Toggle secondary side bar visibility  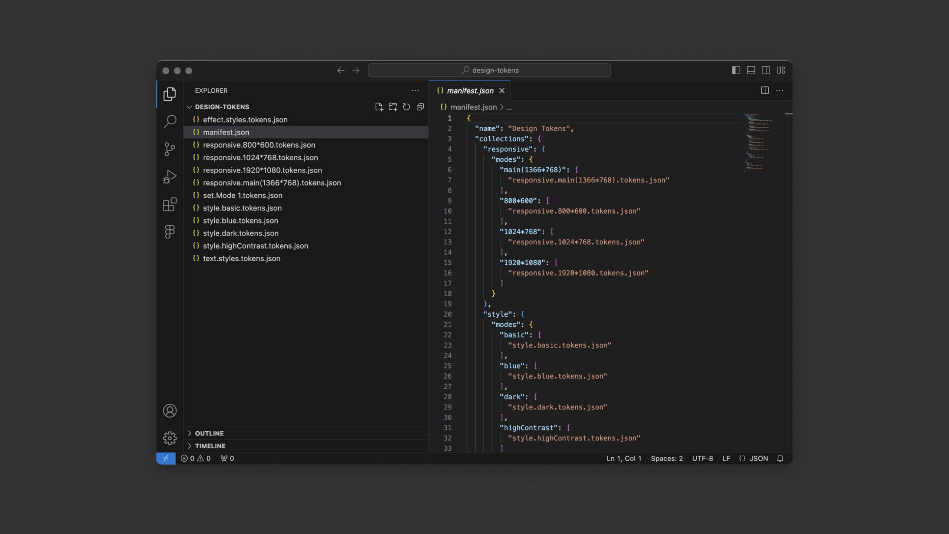[x=766, y=70]
